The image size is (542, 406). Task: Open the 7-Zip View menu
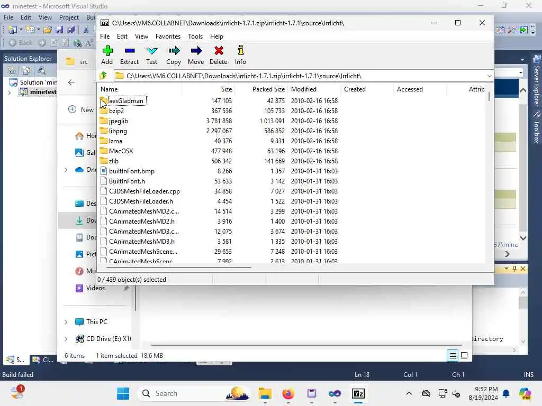141,36
